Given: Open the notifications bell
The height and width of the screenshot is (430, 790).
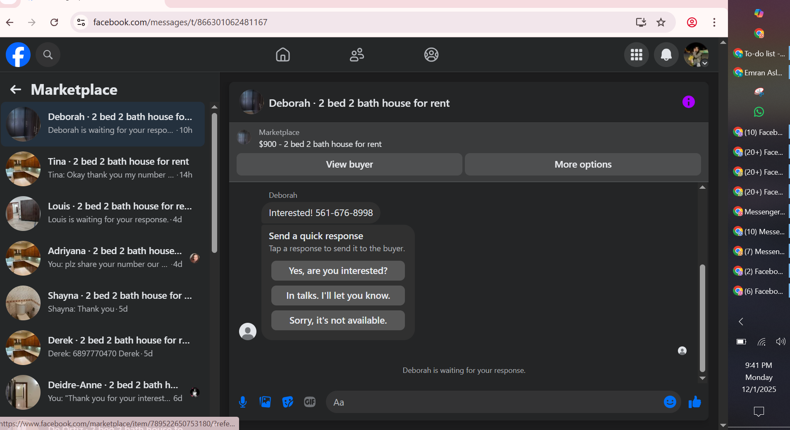Looking at the screenshot, I should click(x=666, y=55).
